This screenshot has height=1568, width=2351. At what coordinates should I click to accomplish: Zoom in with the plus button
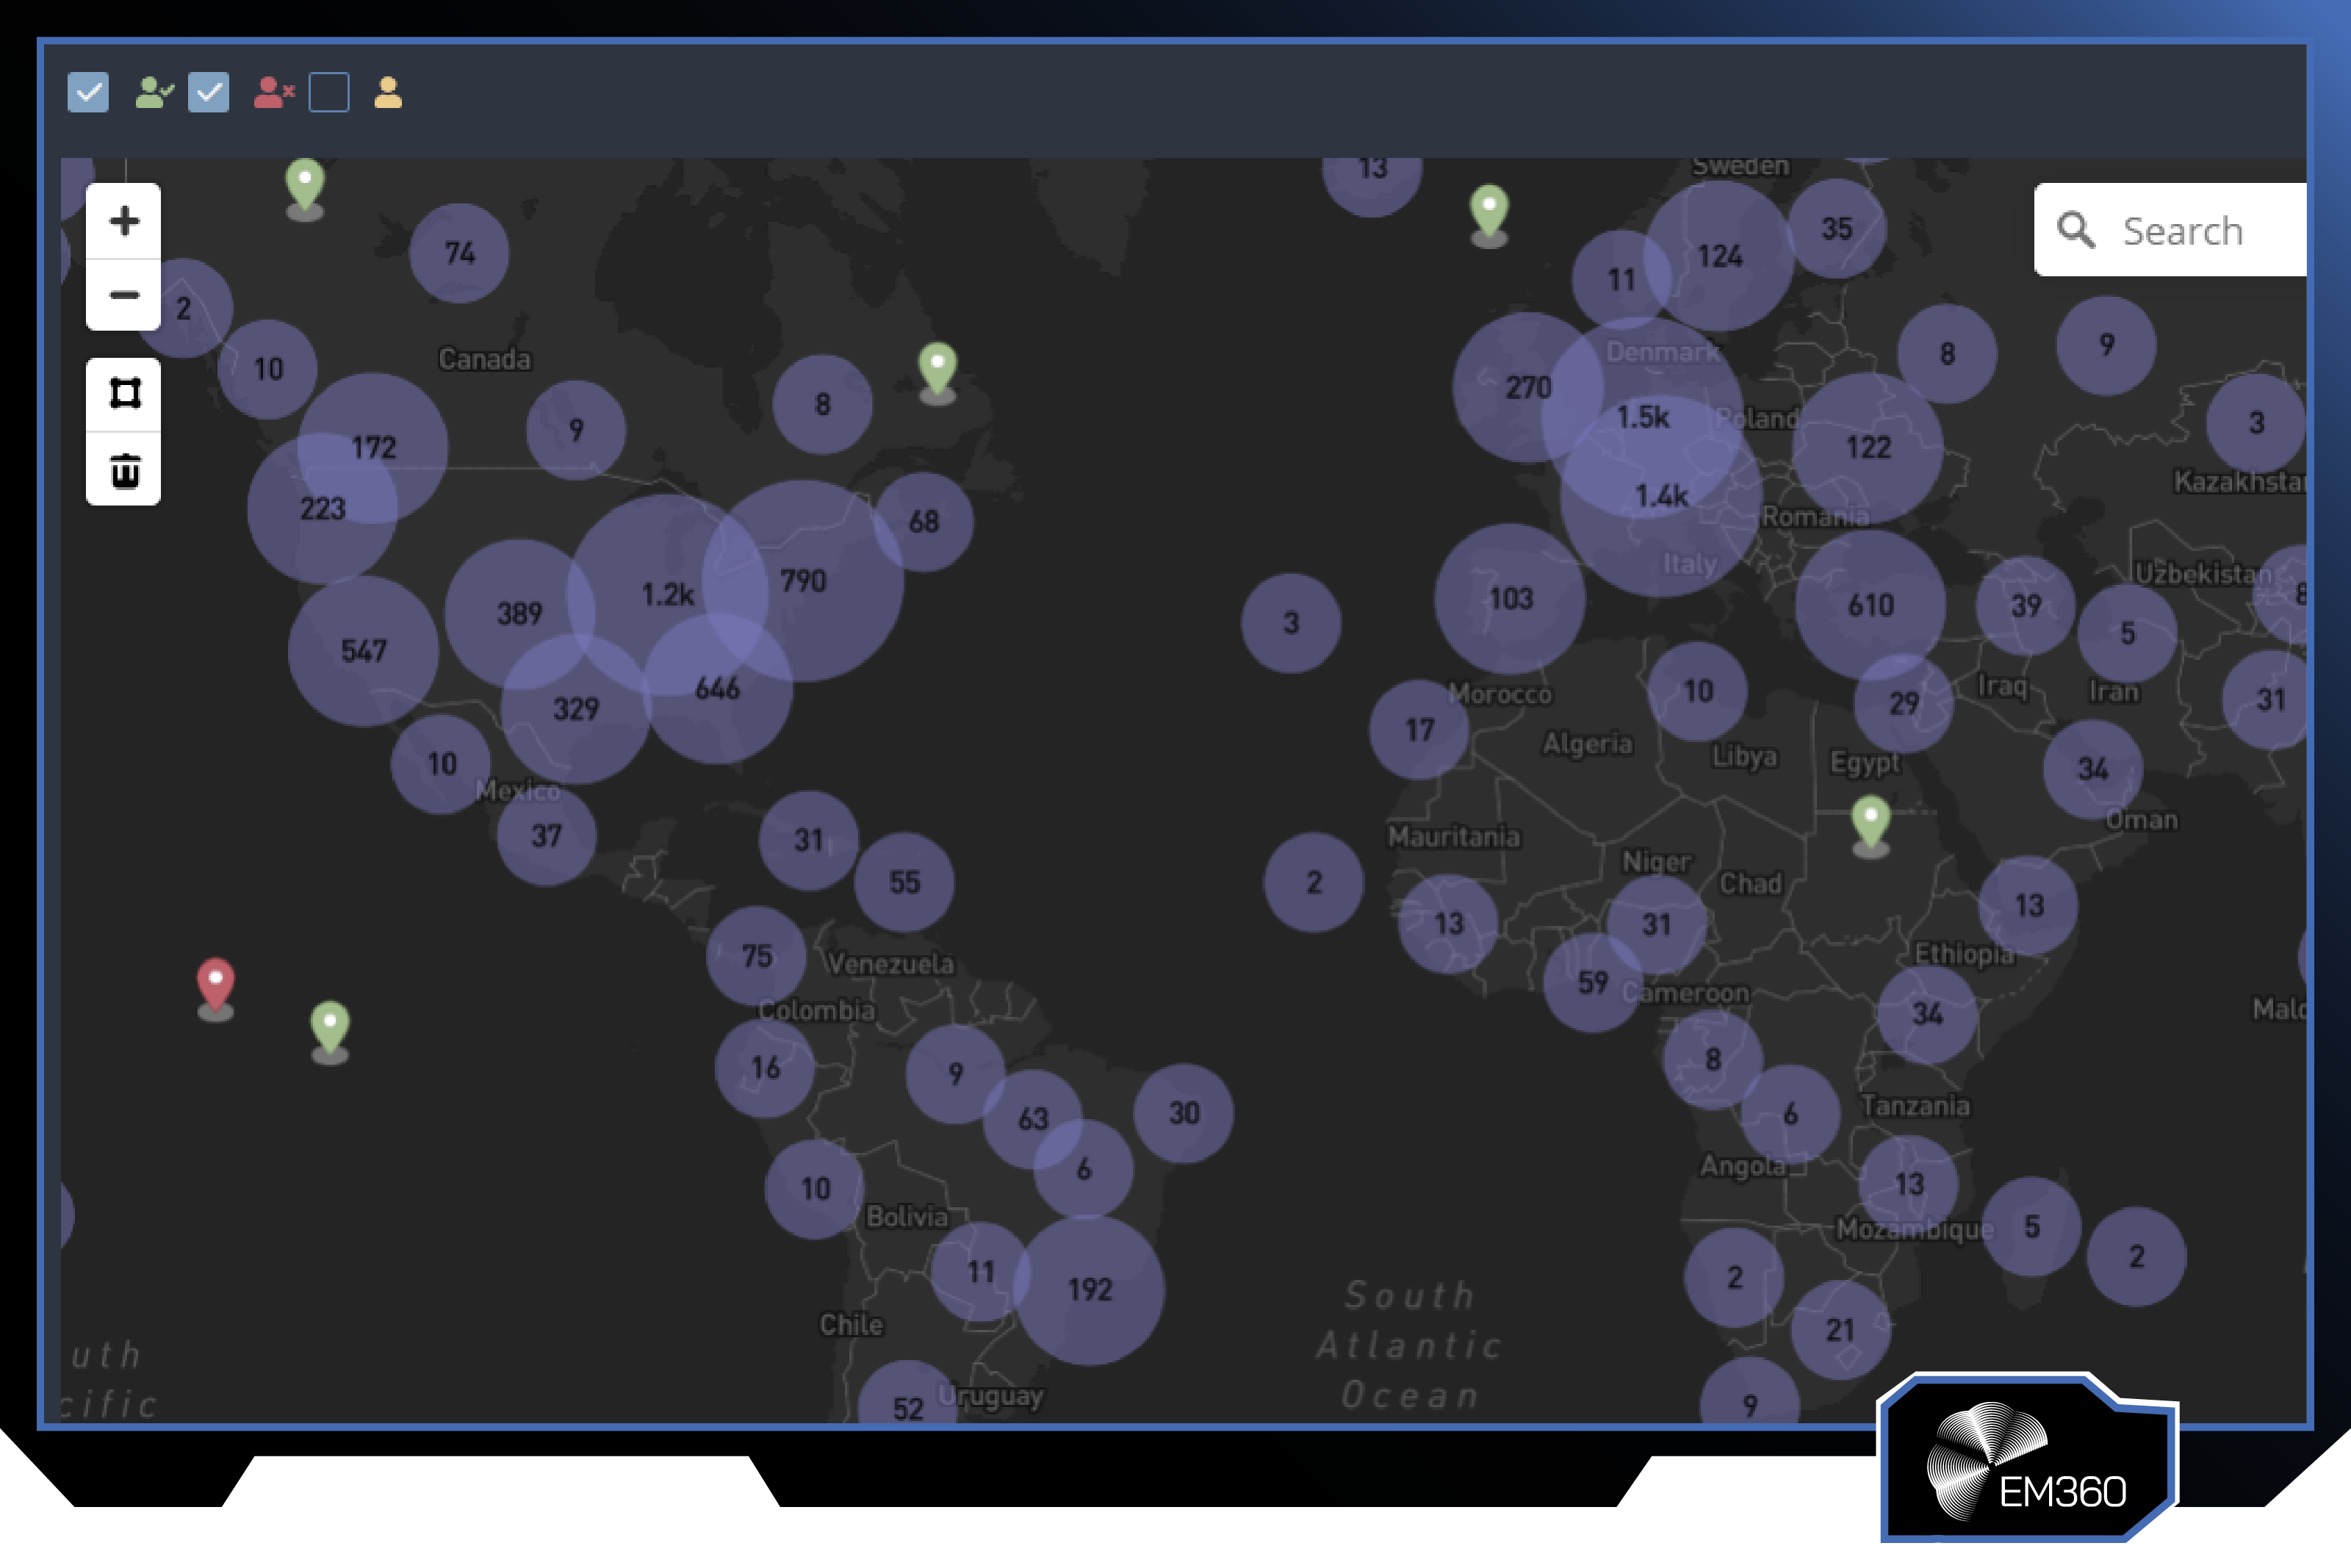click(x=124, y=221)
